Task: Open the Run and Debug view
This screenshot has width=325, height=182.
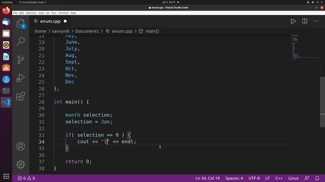Action: [21, 78]
